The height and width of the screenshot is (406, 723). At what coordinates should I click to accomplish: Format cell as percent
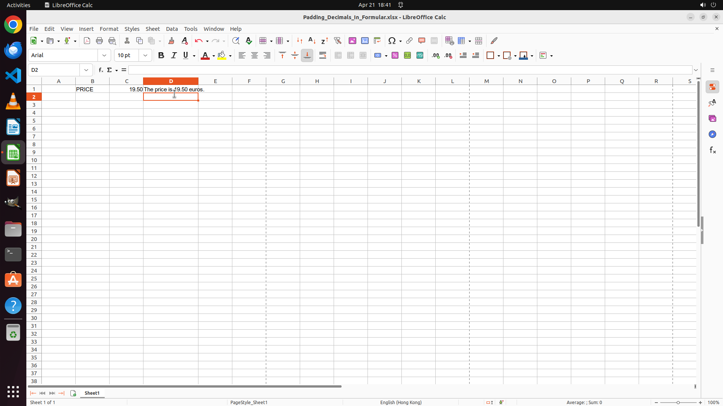tap(395, 55)
